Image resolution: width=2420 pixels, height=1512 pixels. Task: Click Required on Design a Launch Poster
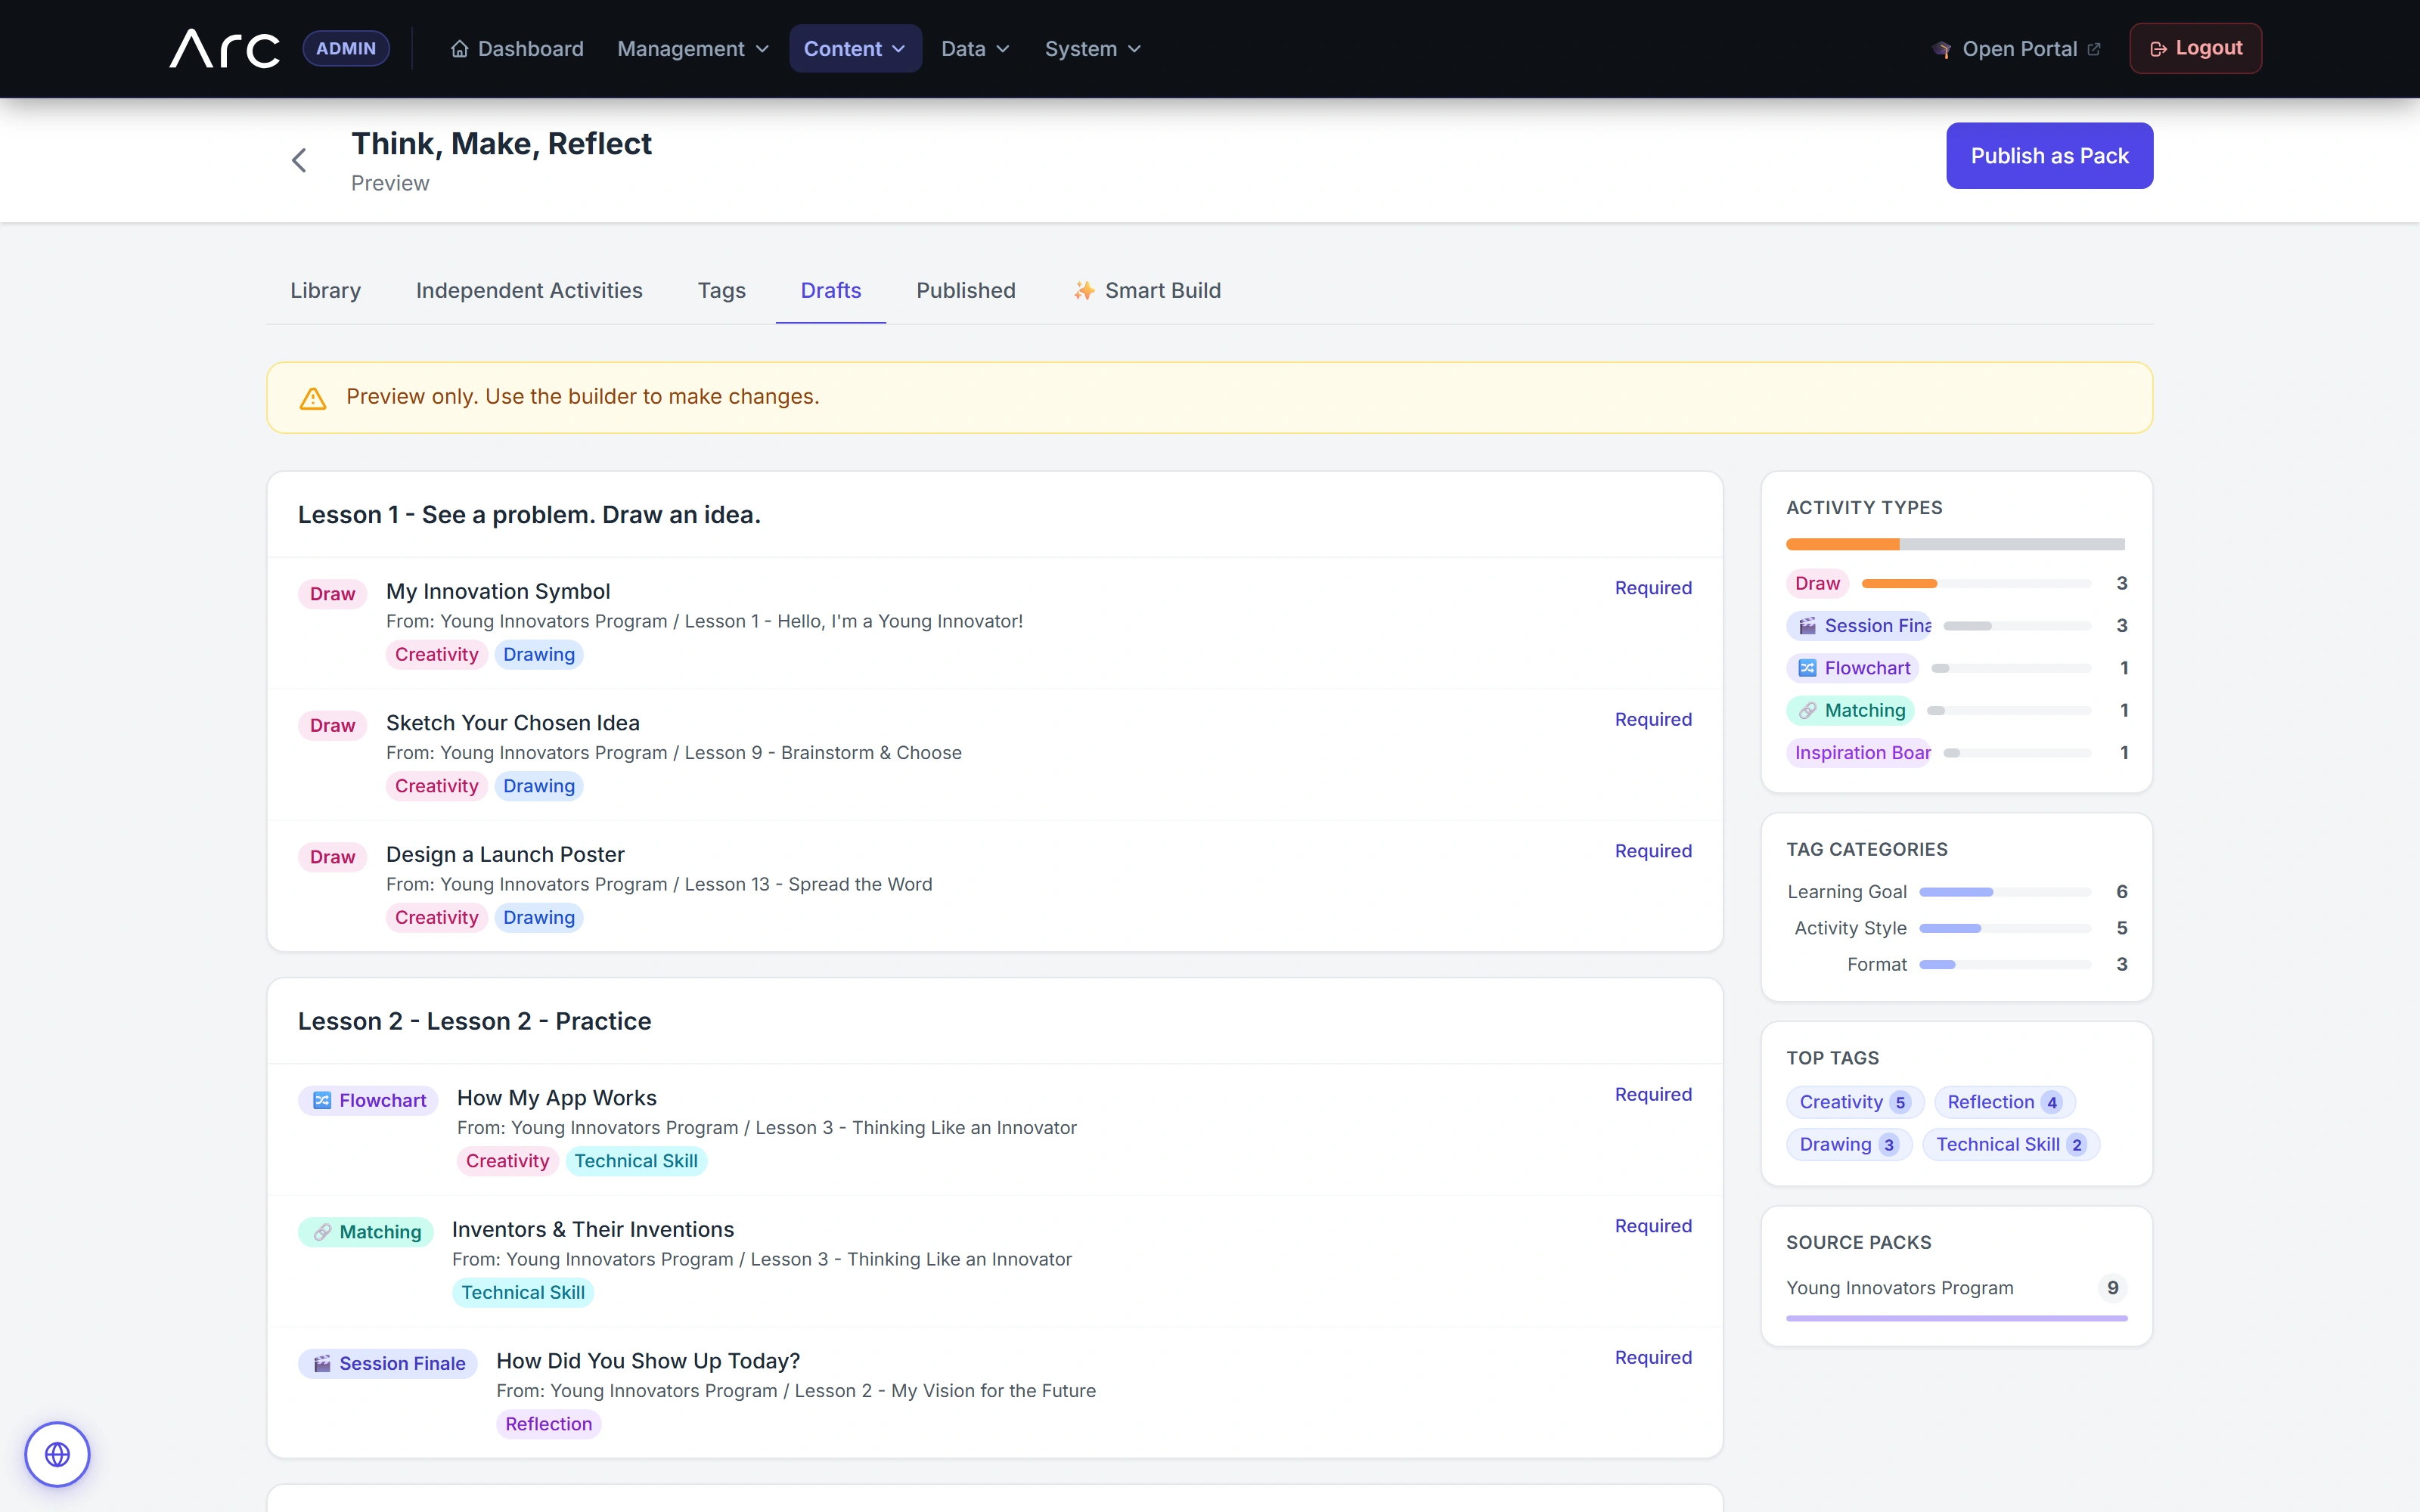1653,851
